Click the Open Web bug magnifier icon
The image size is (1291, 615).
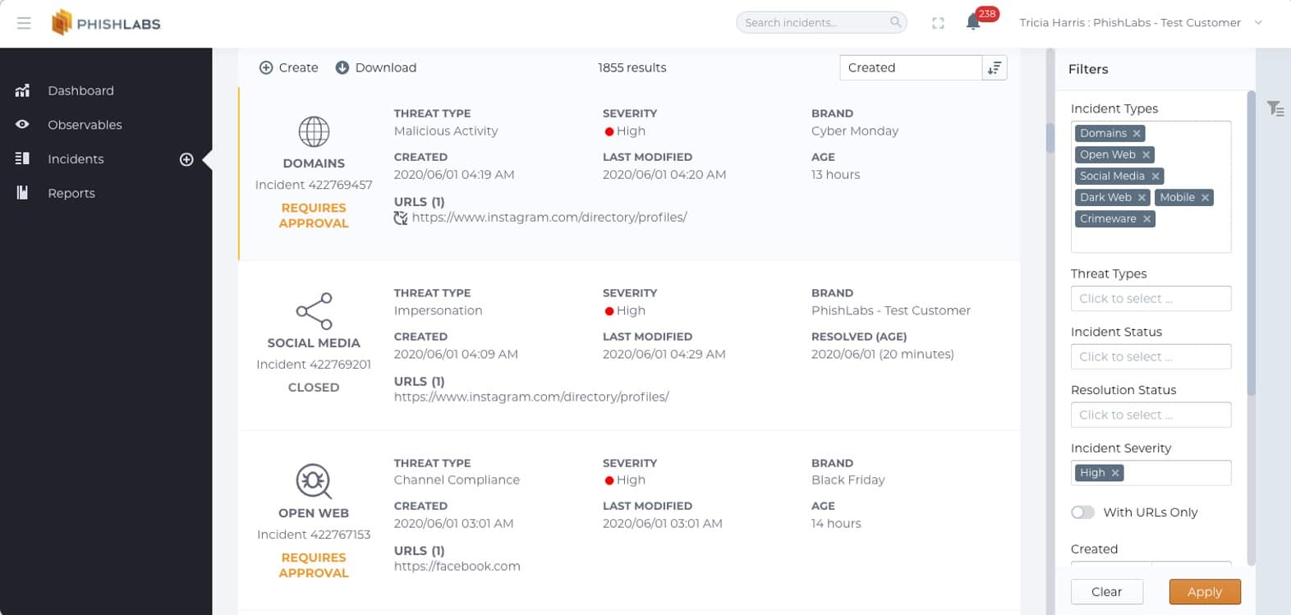314,482
